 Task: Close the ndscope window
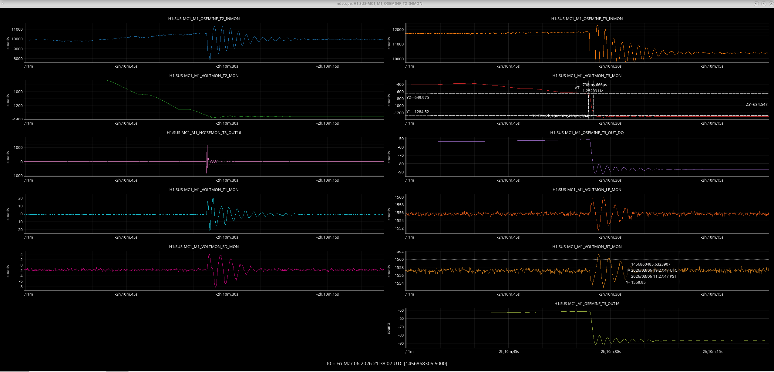click(771, 4)
